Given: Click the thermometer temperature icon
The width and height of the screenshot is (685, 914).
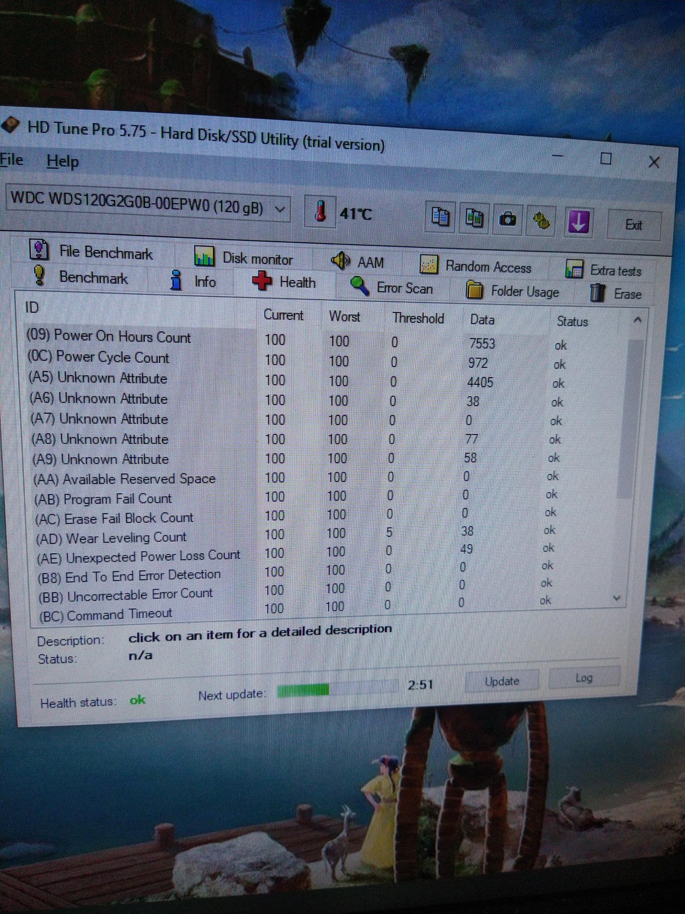Looking at the screenshot, I should (320, 211).
